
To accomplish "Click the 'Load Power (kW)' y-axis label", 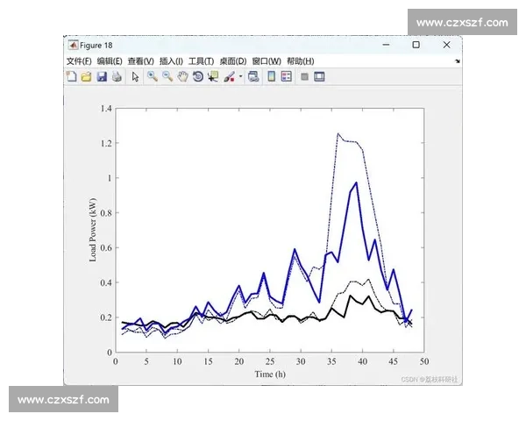I will [93, 230].
